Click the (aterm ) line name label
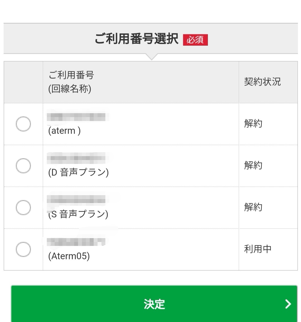Viewport: 301px width, 322px height. click(64, 131)
